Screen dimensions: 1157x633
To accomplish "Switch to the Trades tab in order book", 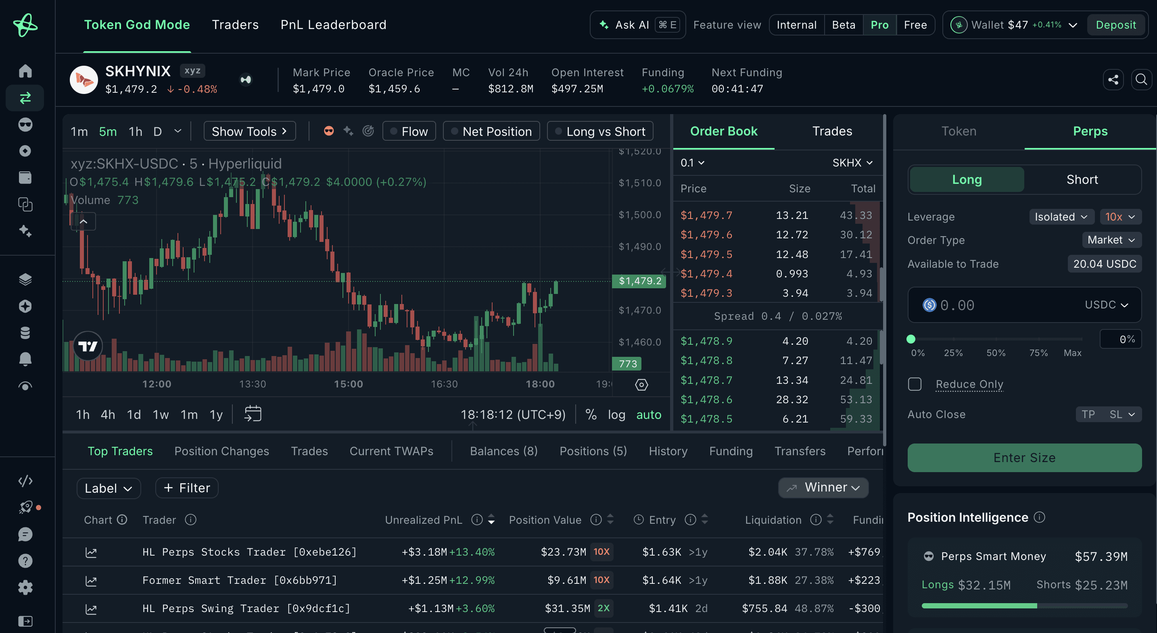I will (832, 131).
